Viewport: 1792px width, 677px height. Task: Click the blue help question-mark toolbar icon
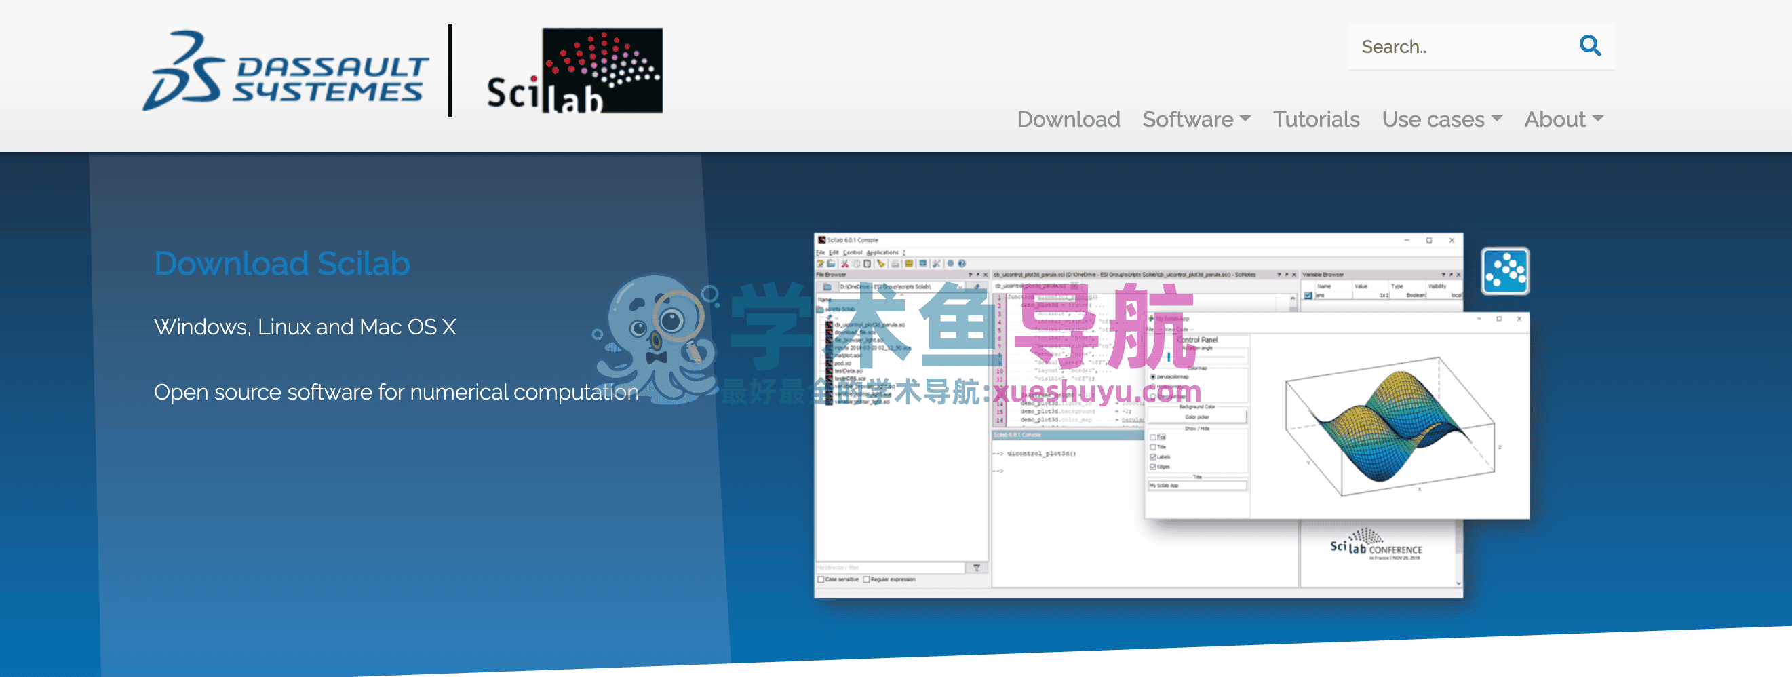(x=962, y=264)
